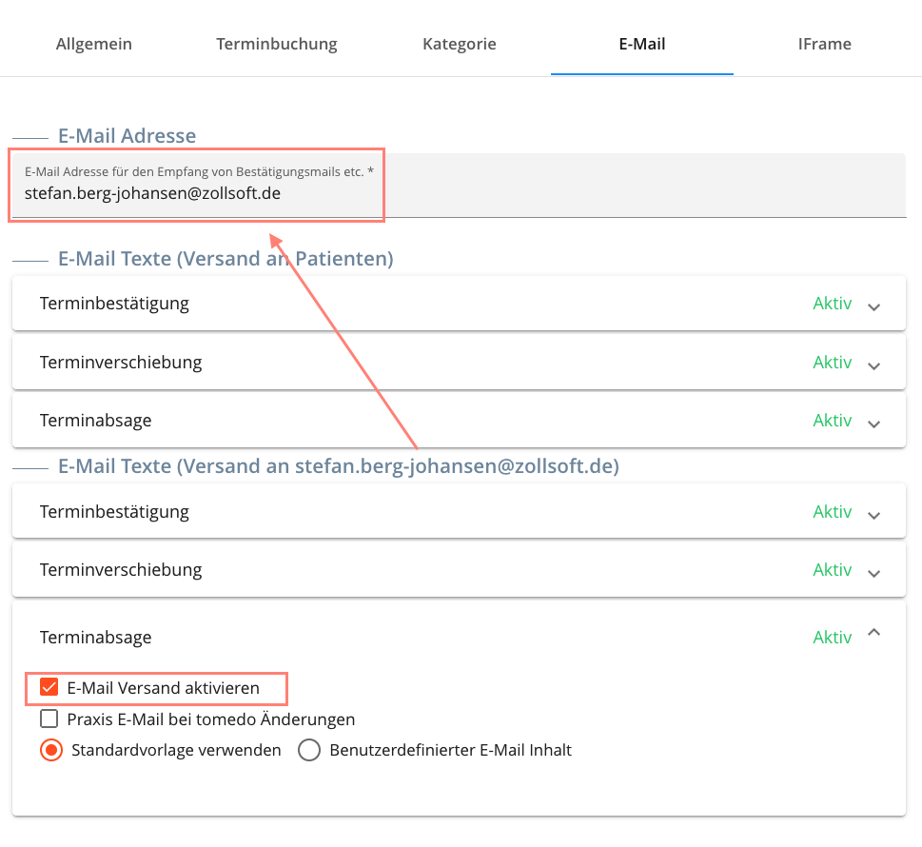Switch to the Allgemein tab
This screenshot has height=847, width=922.
pos(93,44)
